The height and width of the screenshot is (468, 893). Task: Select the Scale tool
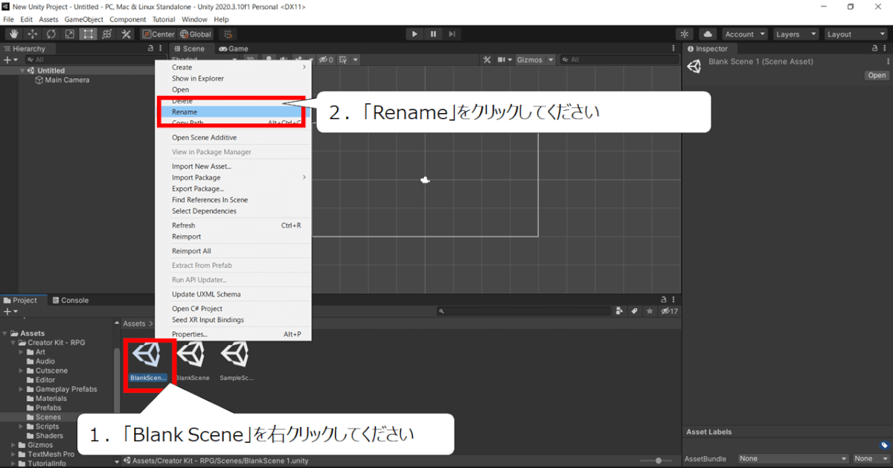pos(70,34)
